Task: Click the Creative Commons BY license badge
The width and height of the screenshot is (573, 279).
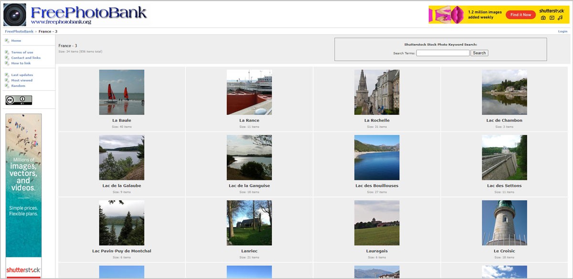Action: click(x=19, y=100)
